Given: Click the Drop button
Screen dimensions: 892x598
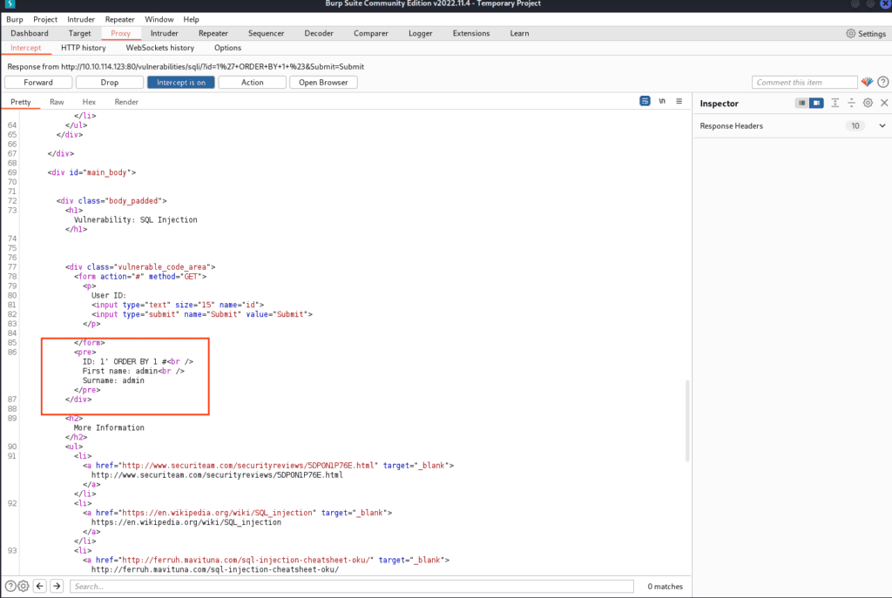Looking at the screenshot, I should 109,83.
